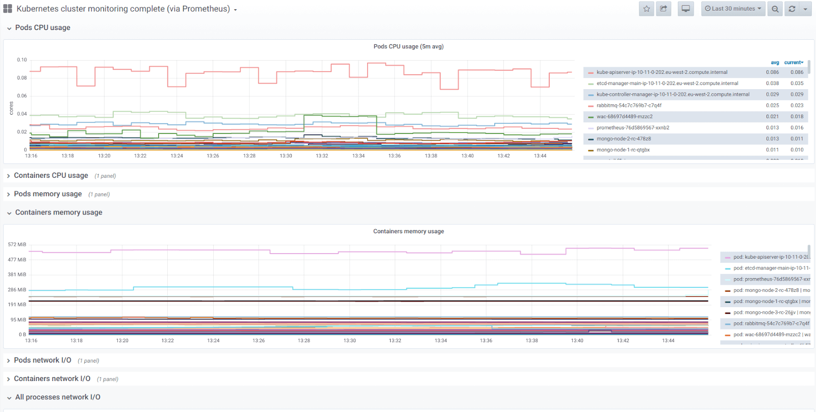Viewport: 816px width, 412px height.
Task: Sort legend by avg column header
Action: 775,63
